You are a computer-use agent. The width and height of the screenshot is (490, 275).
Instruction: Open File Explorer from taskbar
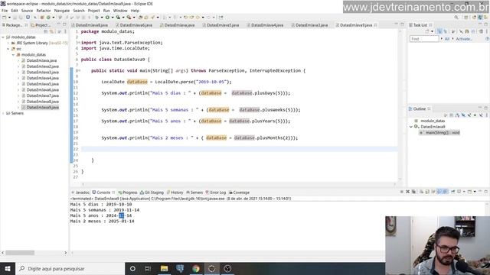(164, 268)
